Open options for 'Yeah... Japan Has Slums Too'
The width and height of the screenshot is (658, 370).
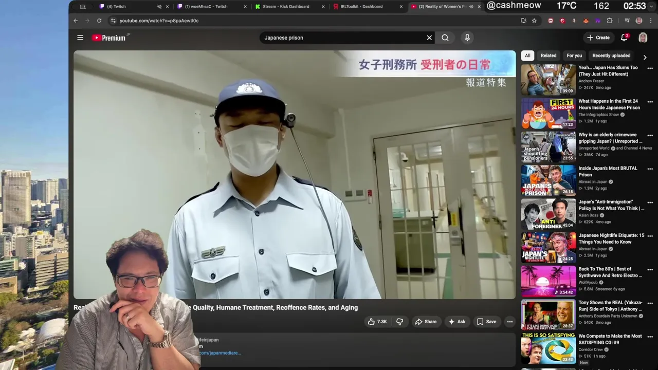coord(650,68)
